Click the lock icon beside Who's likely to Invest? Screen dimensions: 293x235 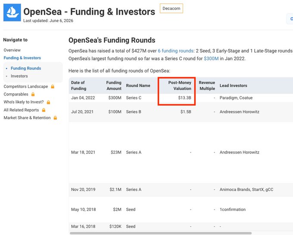tap(48, 102)
